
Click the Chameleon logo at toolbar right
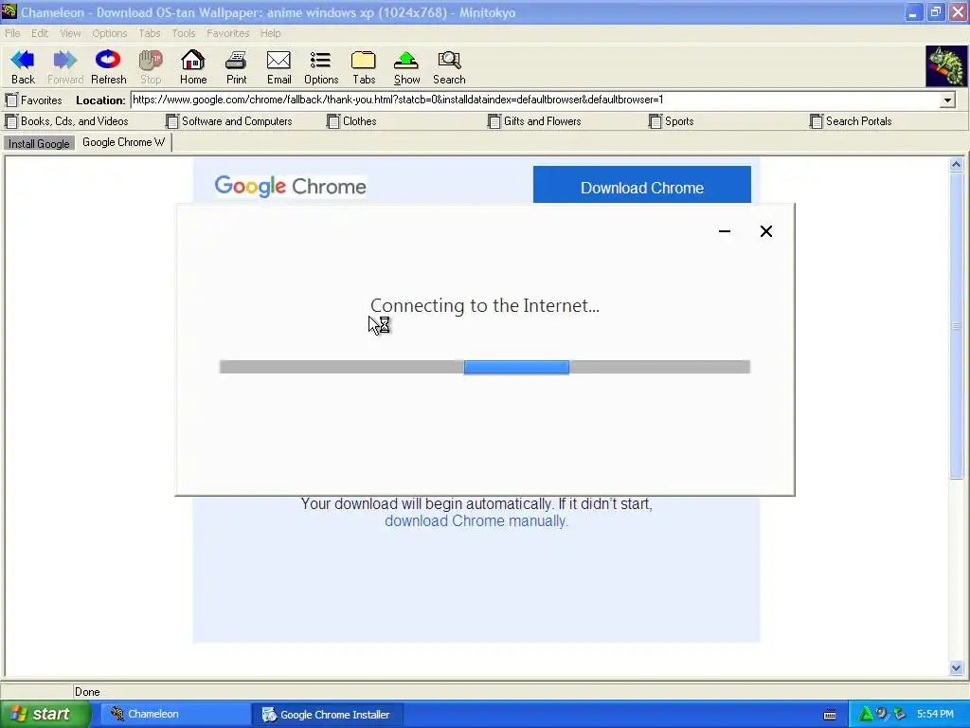pyautogui.click(x=946, y=66)
